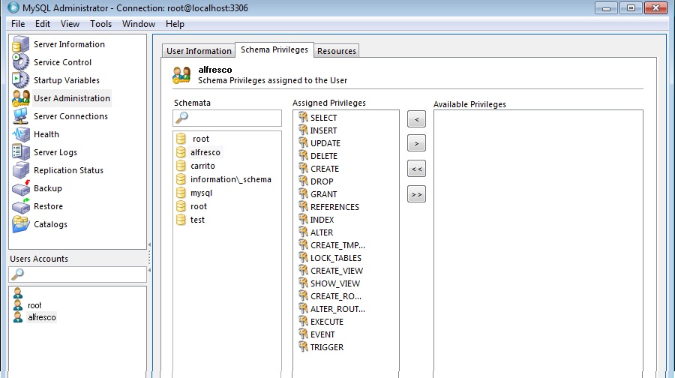Viewport: 675px width, 378px height.
Task: Click the alfresco database icon in Schemata
Action: 181,152
